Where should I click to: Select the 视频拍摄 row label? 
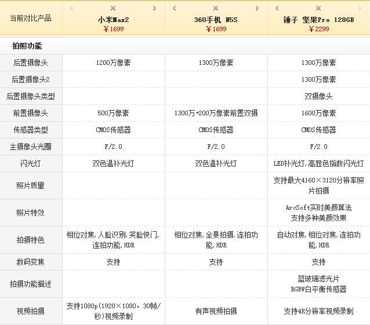[x=31, y=311]
